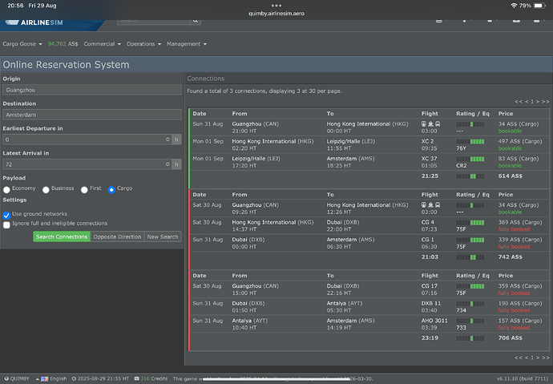The height and width of the screenshot is (384, 553).
Task: Click ground transport icons in second connection
Action: click(430, 204)
